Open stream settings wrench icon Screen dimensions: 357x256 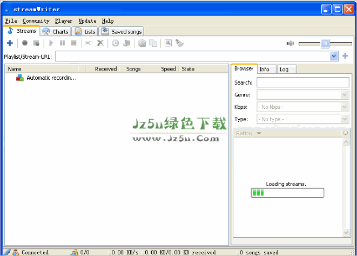[168, 43]
